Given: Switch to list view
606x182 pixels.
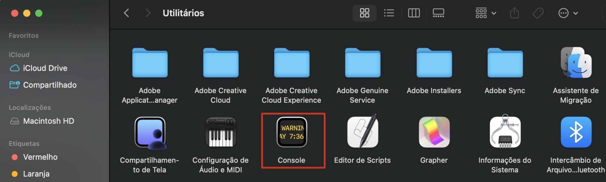Looking at the screenshot, I should point(389,13).
